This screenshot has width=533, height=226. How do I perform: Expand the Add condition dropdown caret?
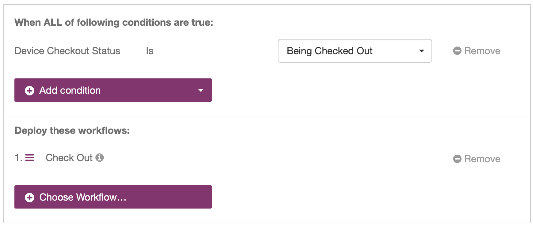coord(201,91)
